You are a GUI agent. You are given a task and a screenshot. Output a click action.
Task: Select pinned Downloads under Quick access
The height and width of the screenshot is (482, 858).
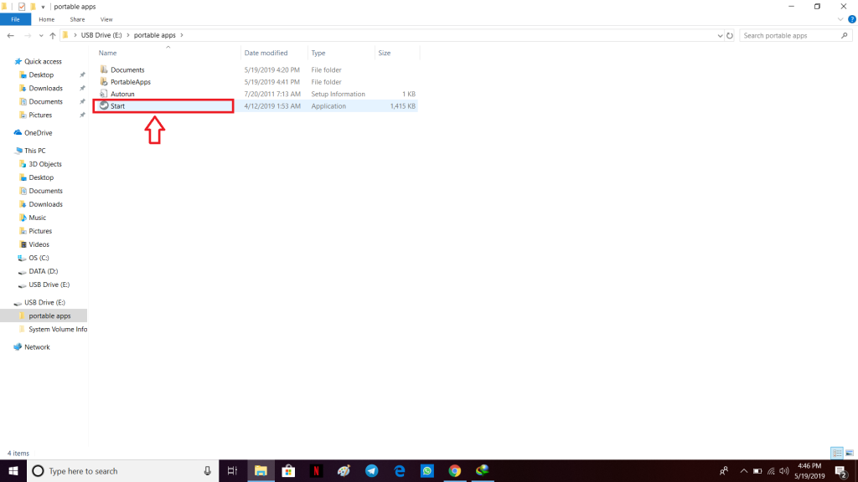[x=45, y=88]
